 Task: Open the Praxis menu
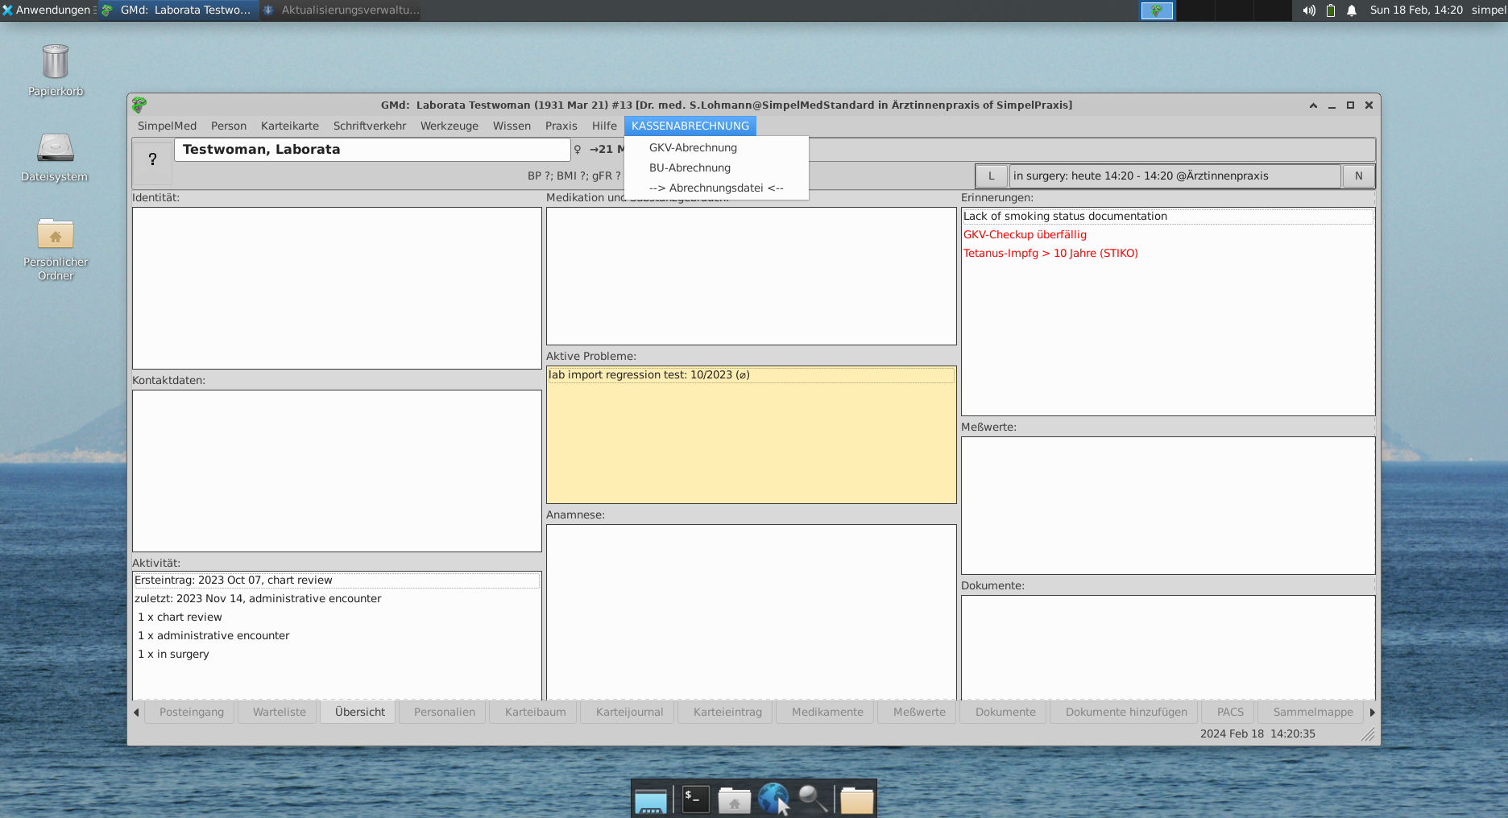pos(561,126)
